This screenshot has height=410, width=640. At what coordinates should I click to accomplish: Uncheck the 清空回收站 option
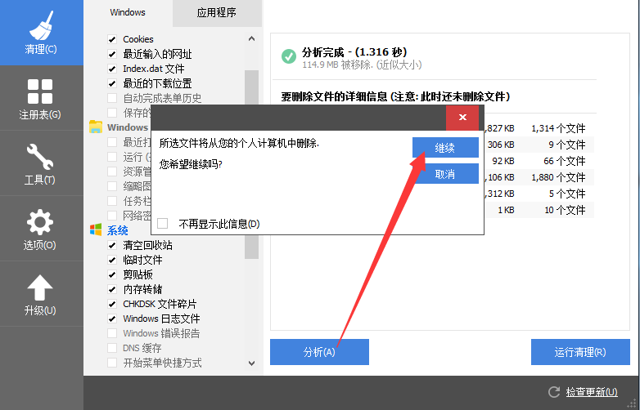pos(113,245)
